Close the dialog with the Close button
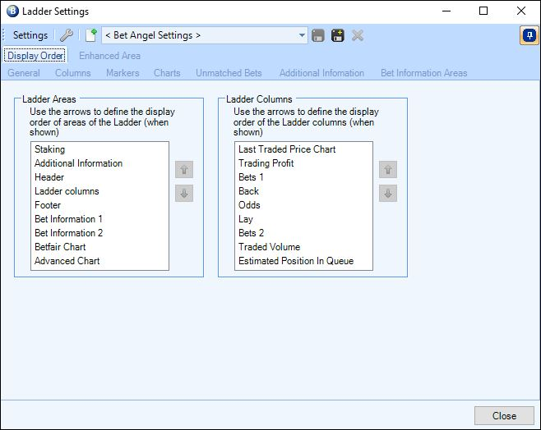 coord(504,416)
